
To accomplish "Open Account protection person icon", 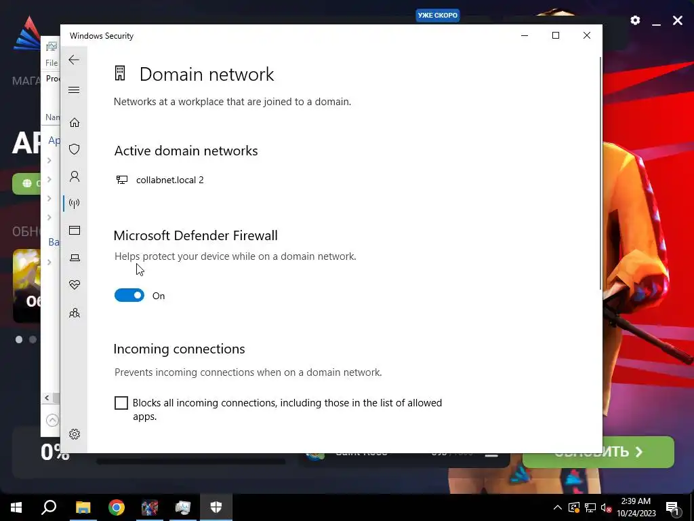I will pos(75,177).
